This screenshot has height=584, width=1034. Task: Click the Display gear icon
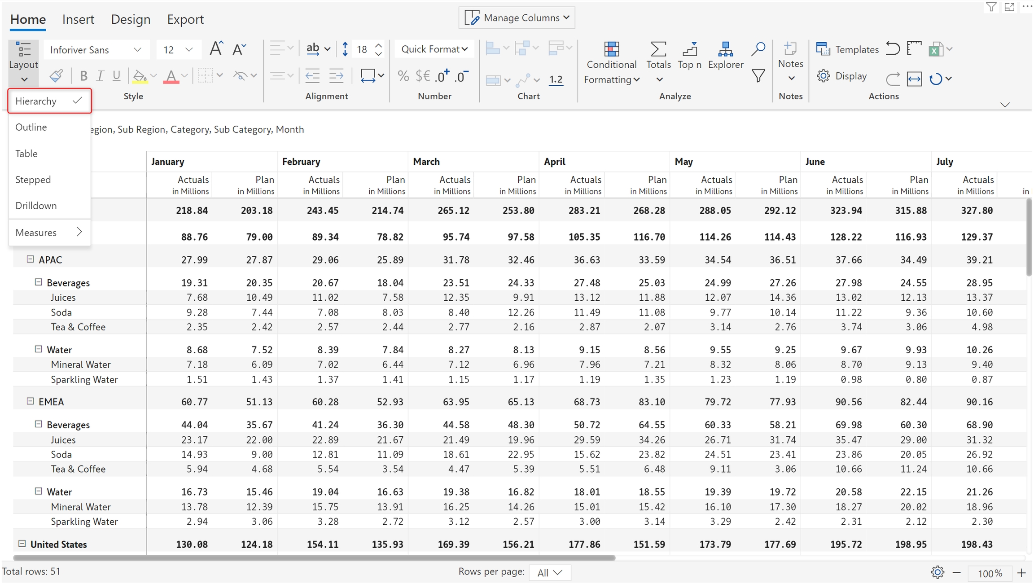(824, 76)
